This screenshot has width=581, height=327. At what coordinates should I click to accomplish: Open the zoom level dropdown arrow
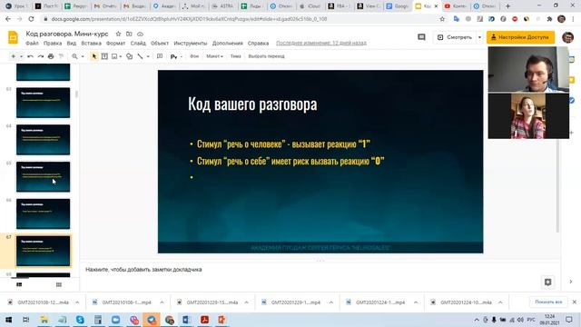coord(83,56)
